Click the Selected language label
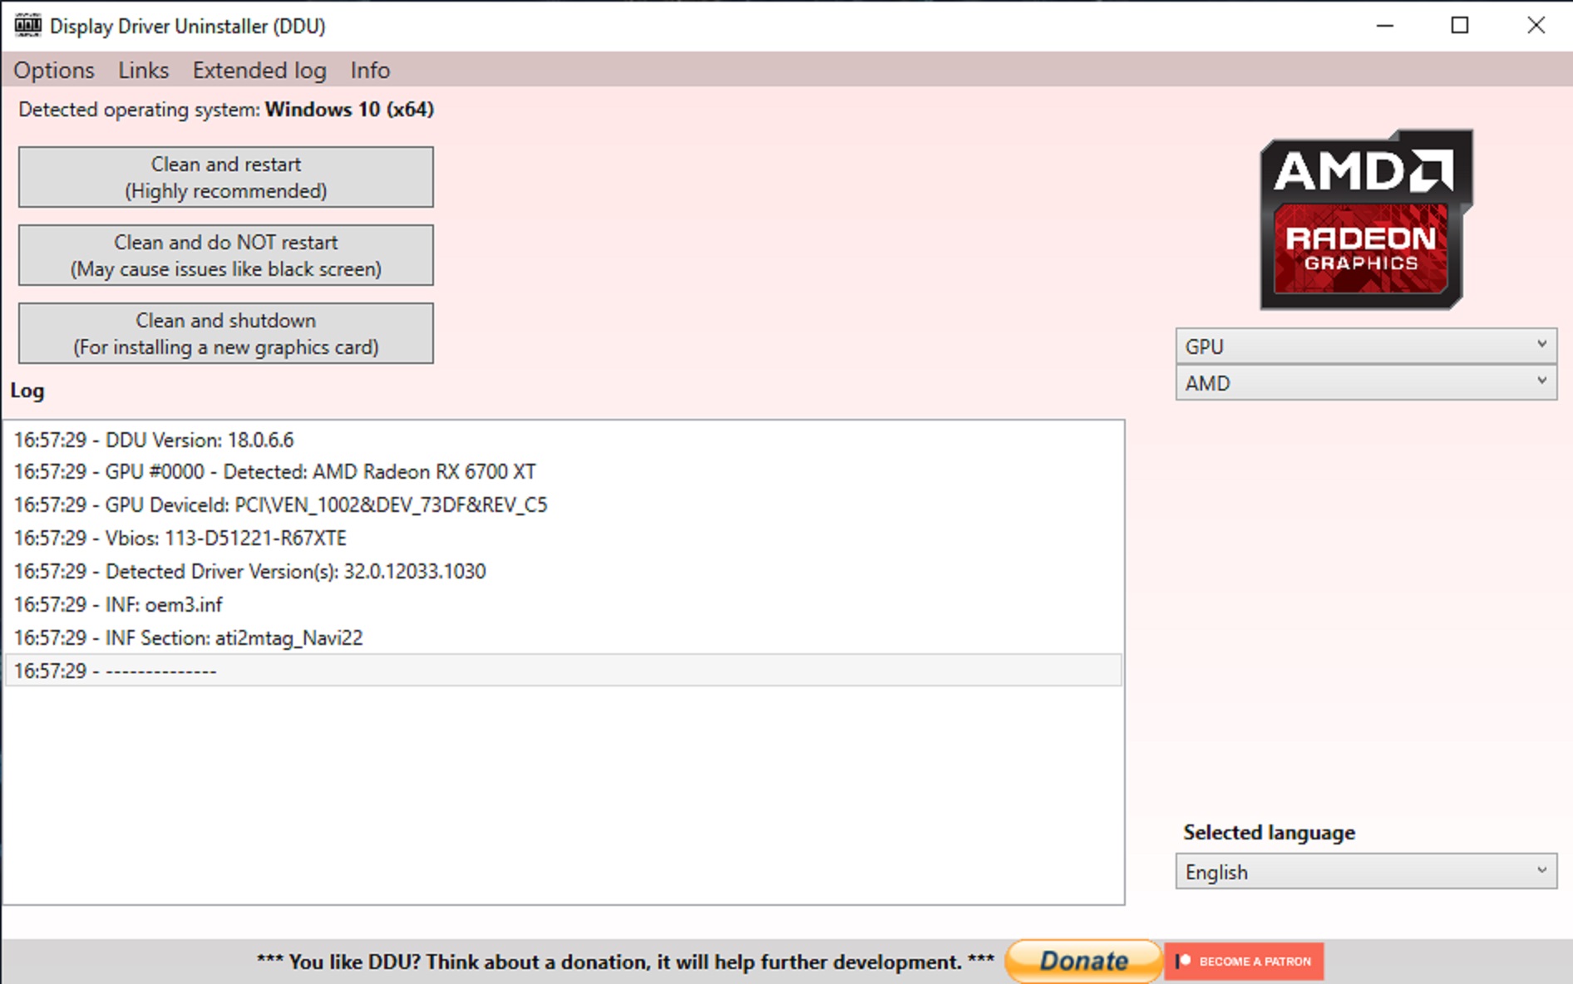 pos(1269,833)
